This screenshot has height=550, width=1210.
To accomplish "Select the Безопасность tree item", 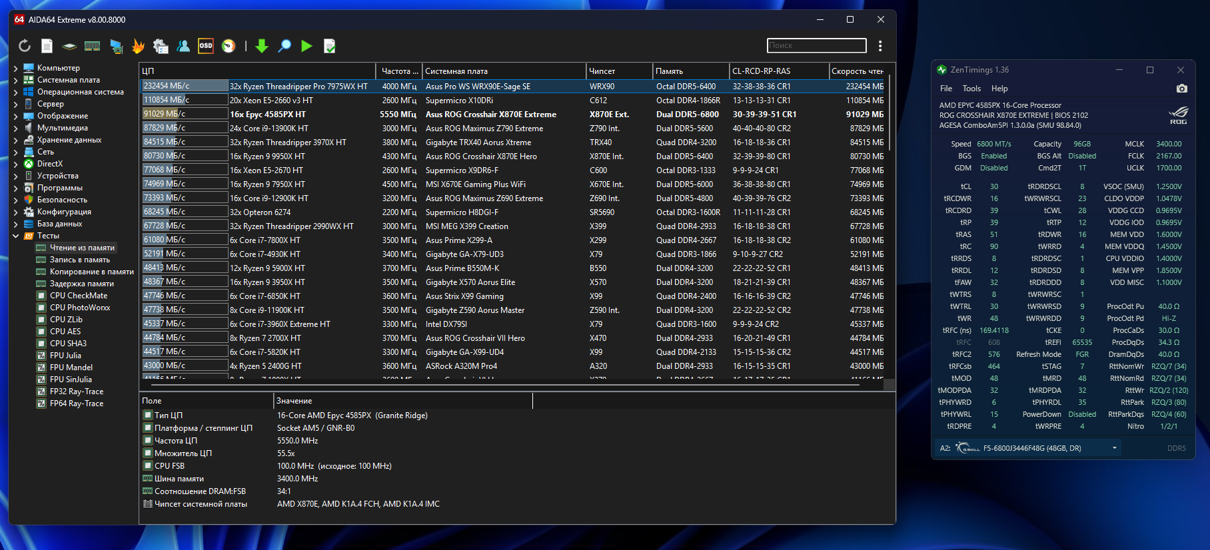I will click(62, 200).
